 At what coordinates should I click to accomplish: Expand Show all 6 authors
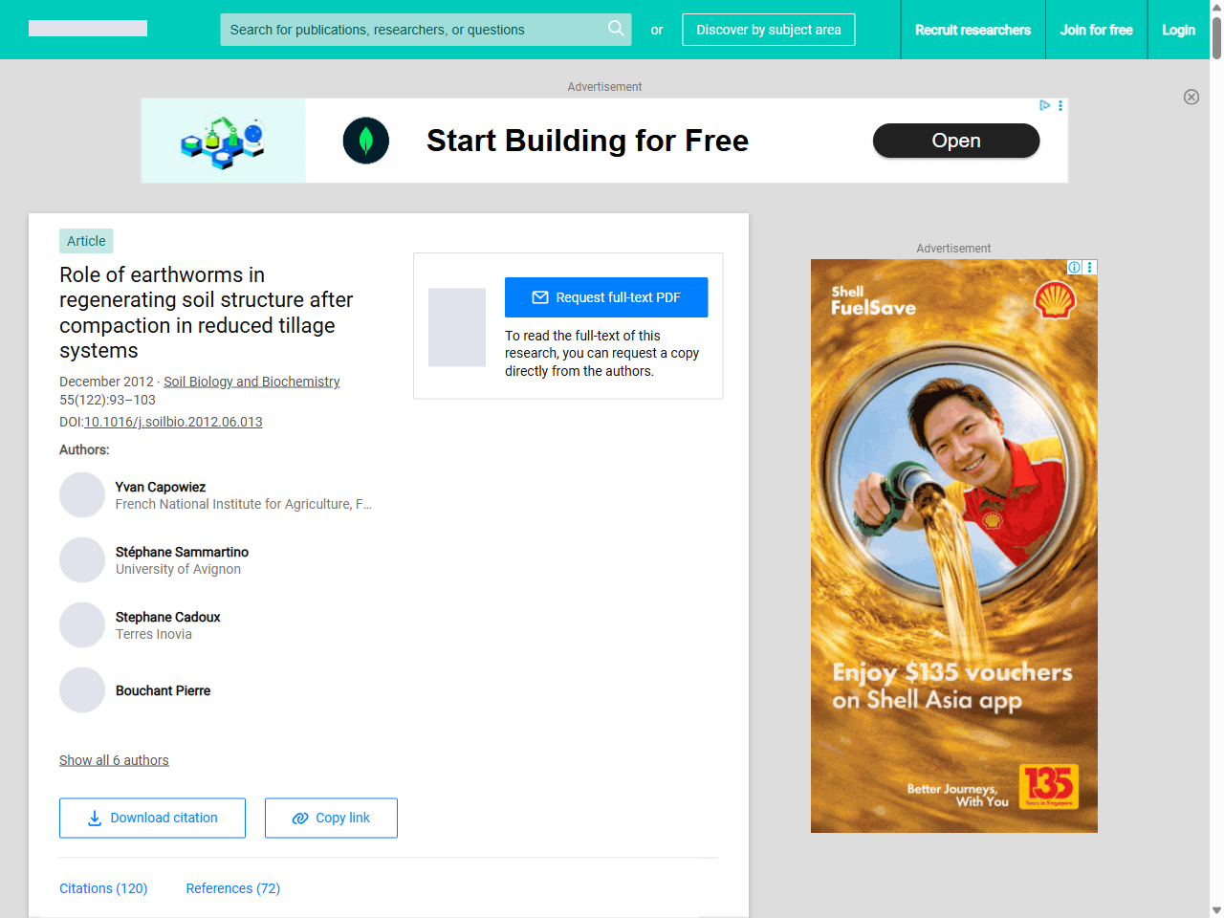pyautogui.click(x=114, y=760)
